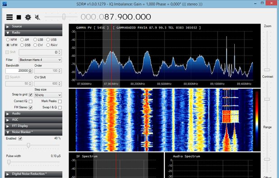279x178 pixels.
Task: Expand the Source panel
Action: click(33, 27)
